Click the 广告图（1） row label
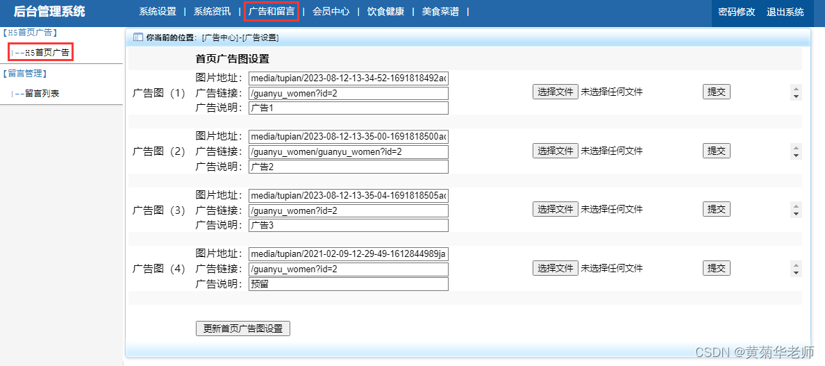This screenshot has height=366, width=825. click(160, 93)
